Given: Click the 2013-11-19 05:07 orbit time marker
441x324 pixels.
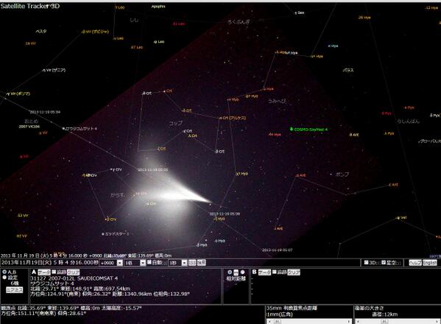Looking at the screenshot, I should (x=277, y=250).
